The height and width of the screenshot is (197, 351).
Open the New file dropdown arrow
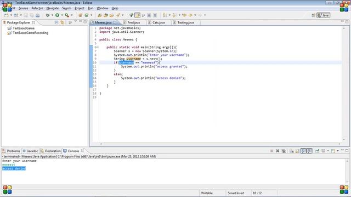point(11,15)
